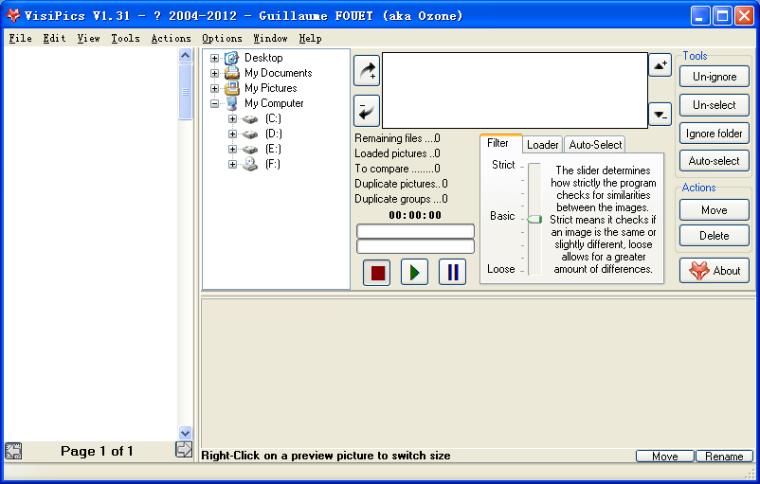Image resolution: width=760 pixels, height=484 pixels.
Task: Click the Ignore folder button
Action: (715, 134)
